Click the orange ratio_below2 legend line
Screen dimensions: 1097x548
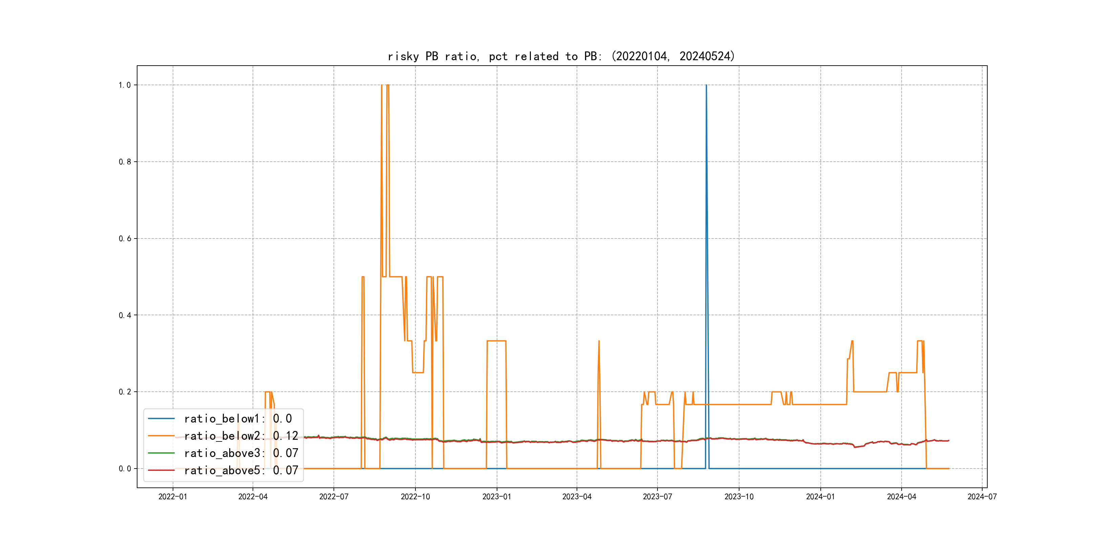pyautogui.click(x=161, y=436)
